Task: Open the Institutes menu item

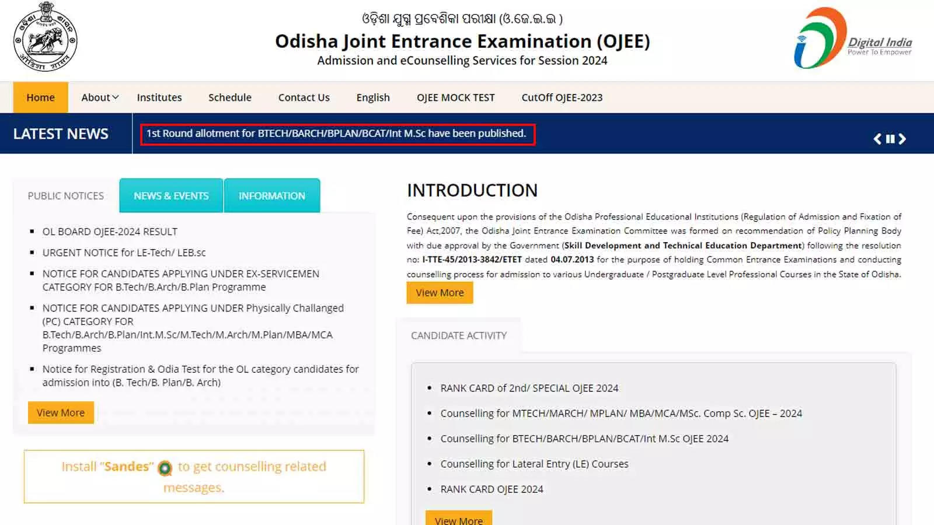Action: pyautogui.click(x=159, y=97)
